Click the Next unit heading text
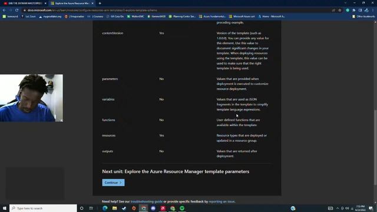This screenshot has width=377, height=212. [x=176, y=171]
